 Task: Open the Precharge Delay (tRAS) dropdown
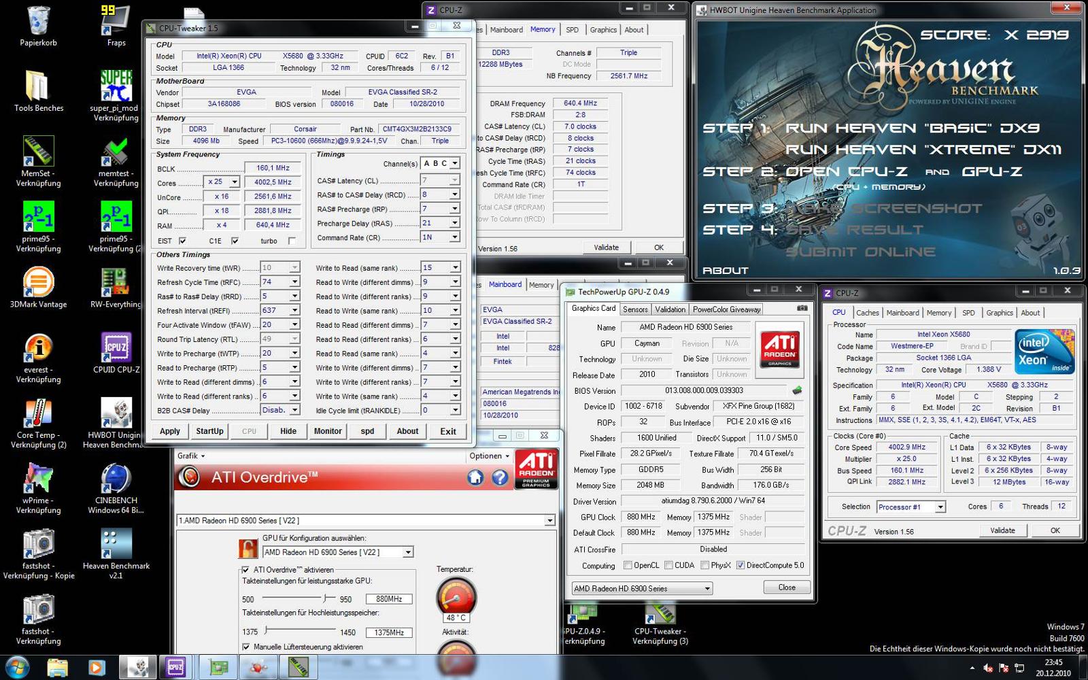click(x=455, y=222)
